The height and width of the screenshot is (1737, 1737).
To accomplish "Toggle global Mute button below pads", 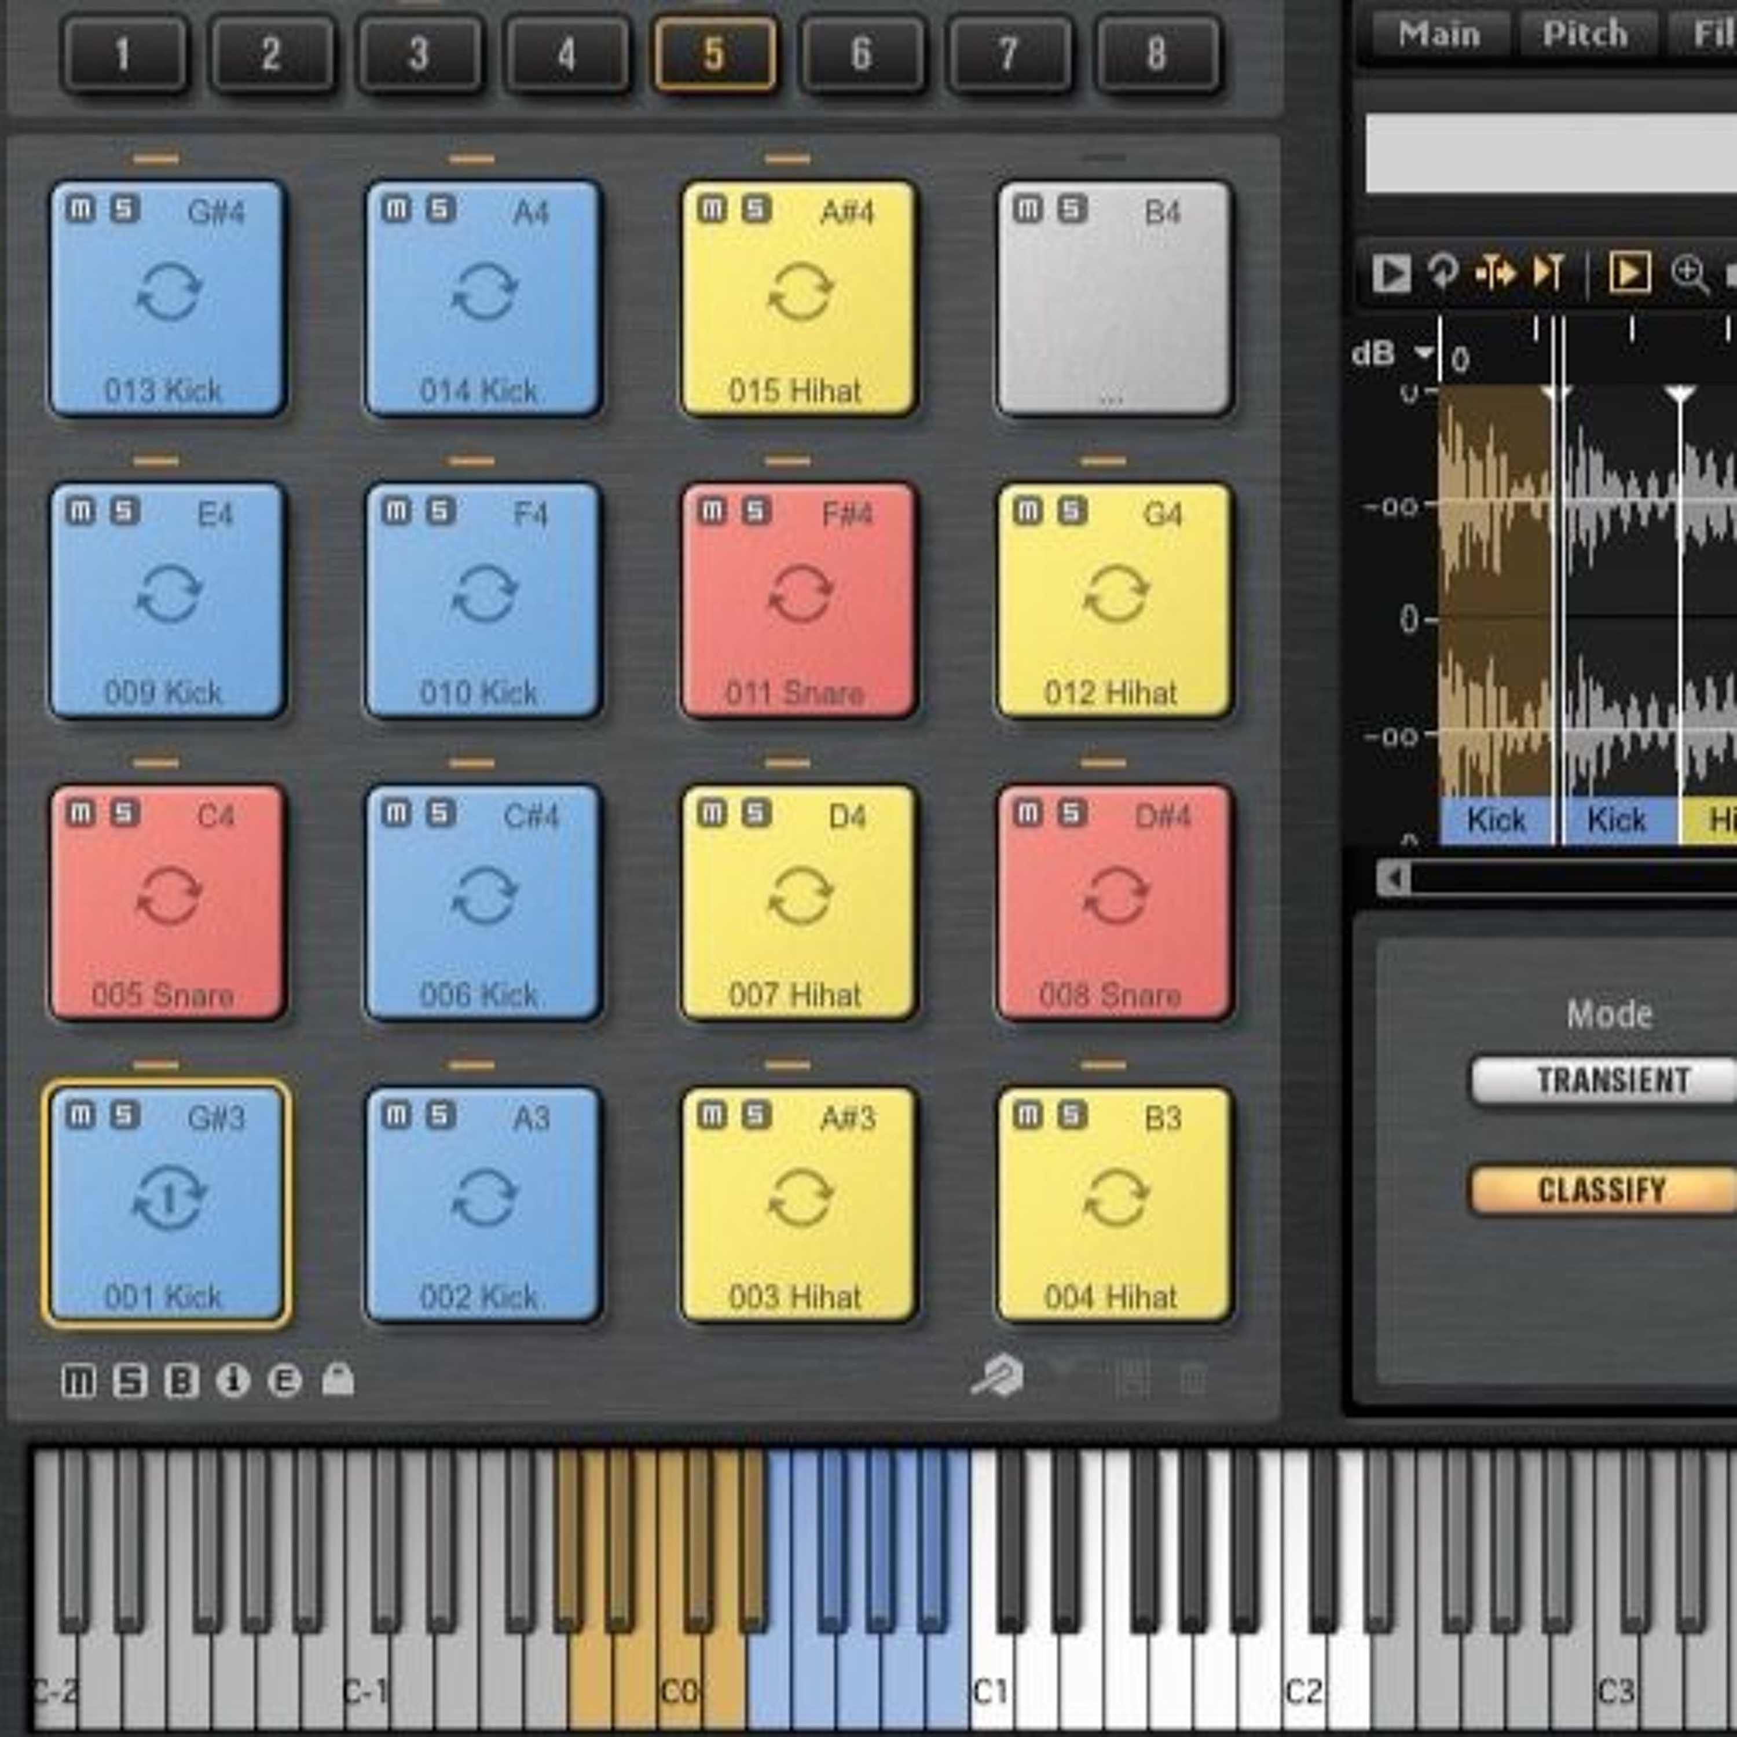I will (x=78, y=1380).
